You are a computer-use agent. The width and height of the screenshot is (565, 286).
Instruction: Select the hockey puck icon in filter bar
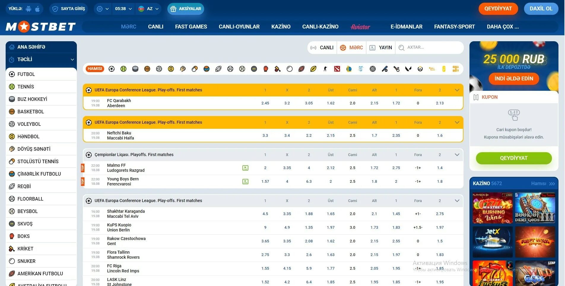135,69
